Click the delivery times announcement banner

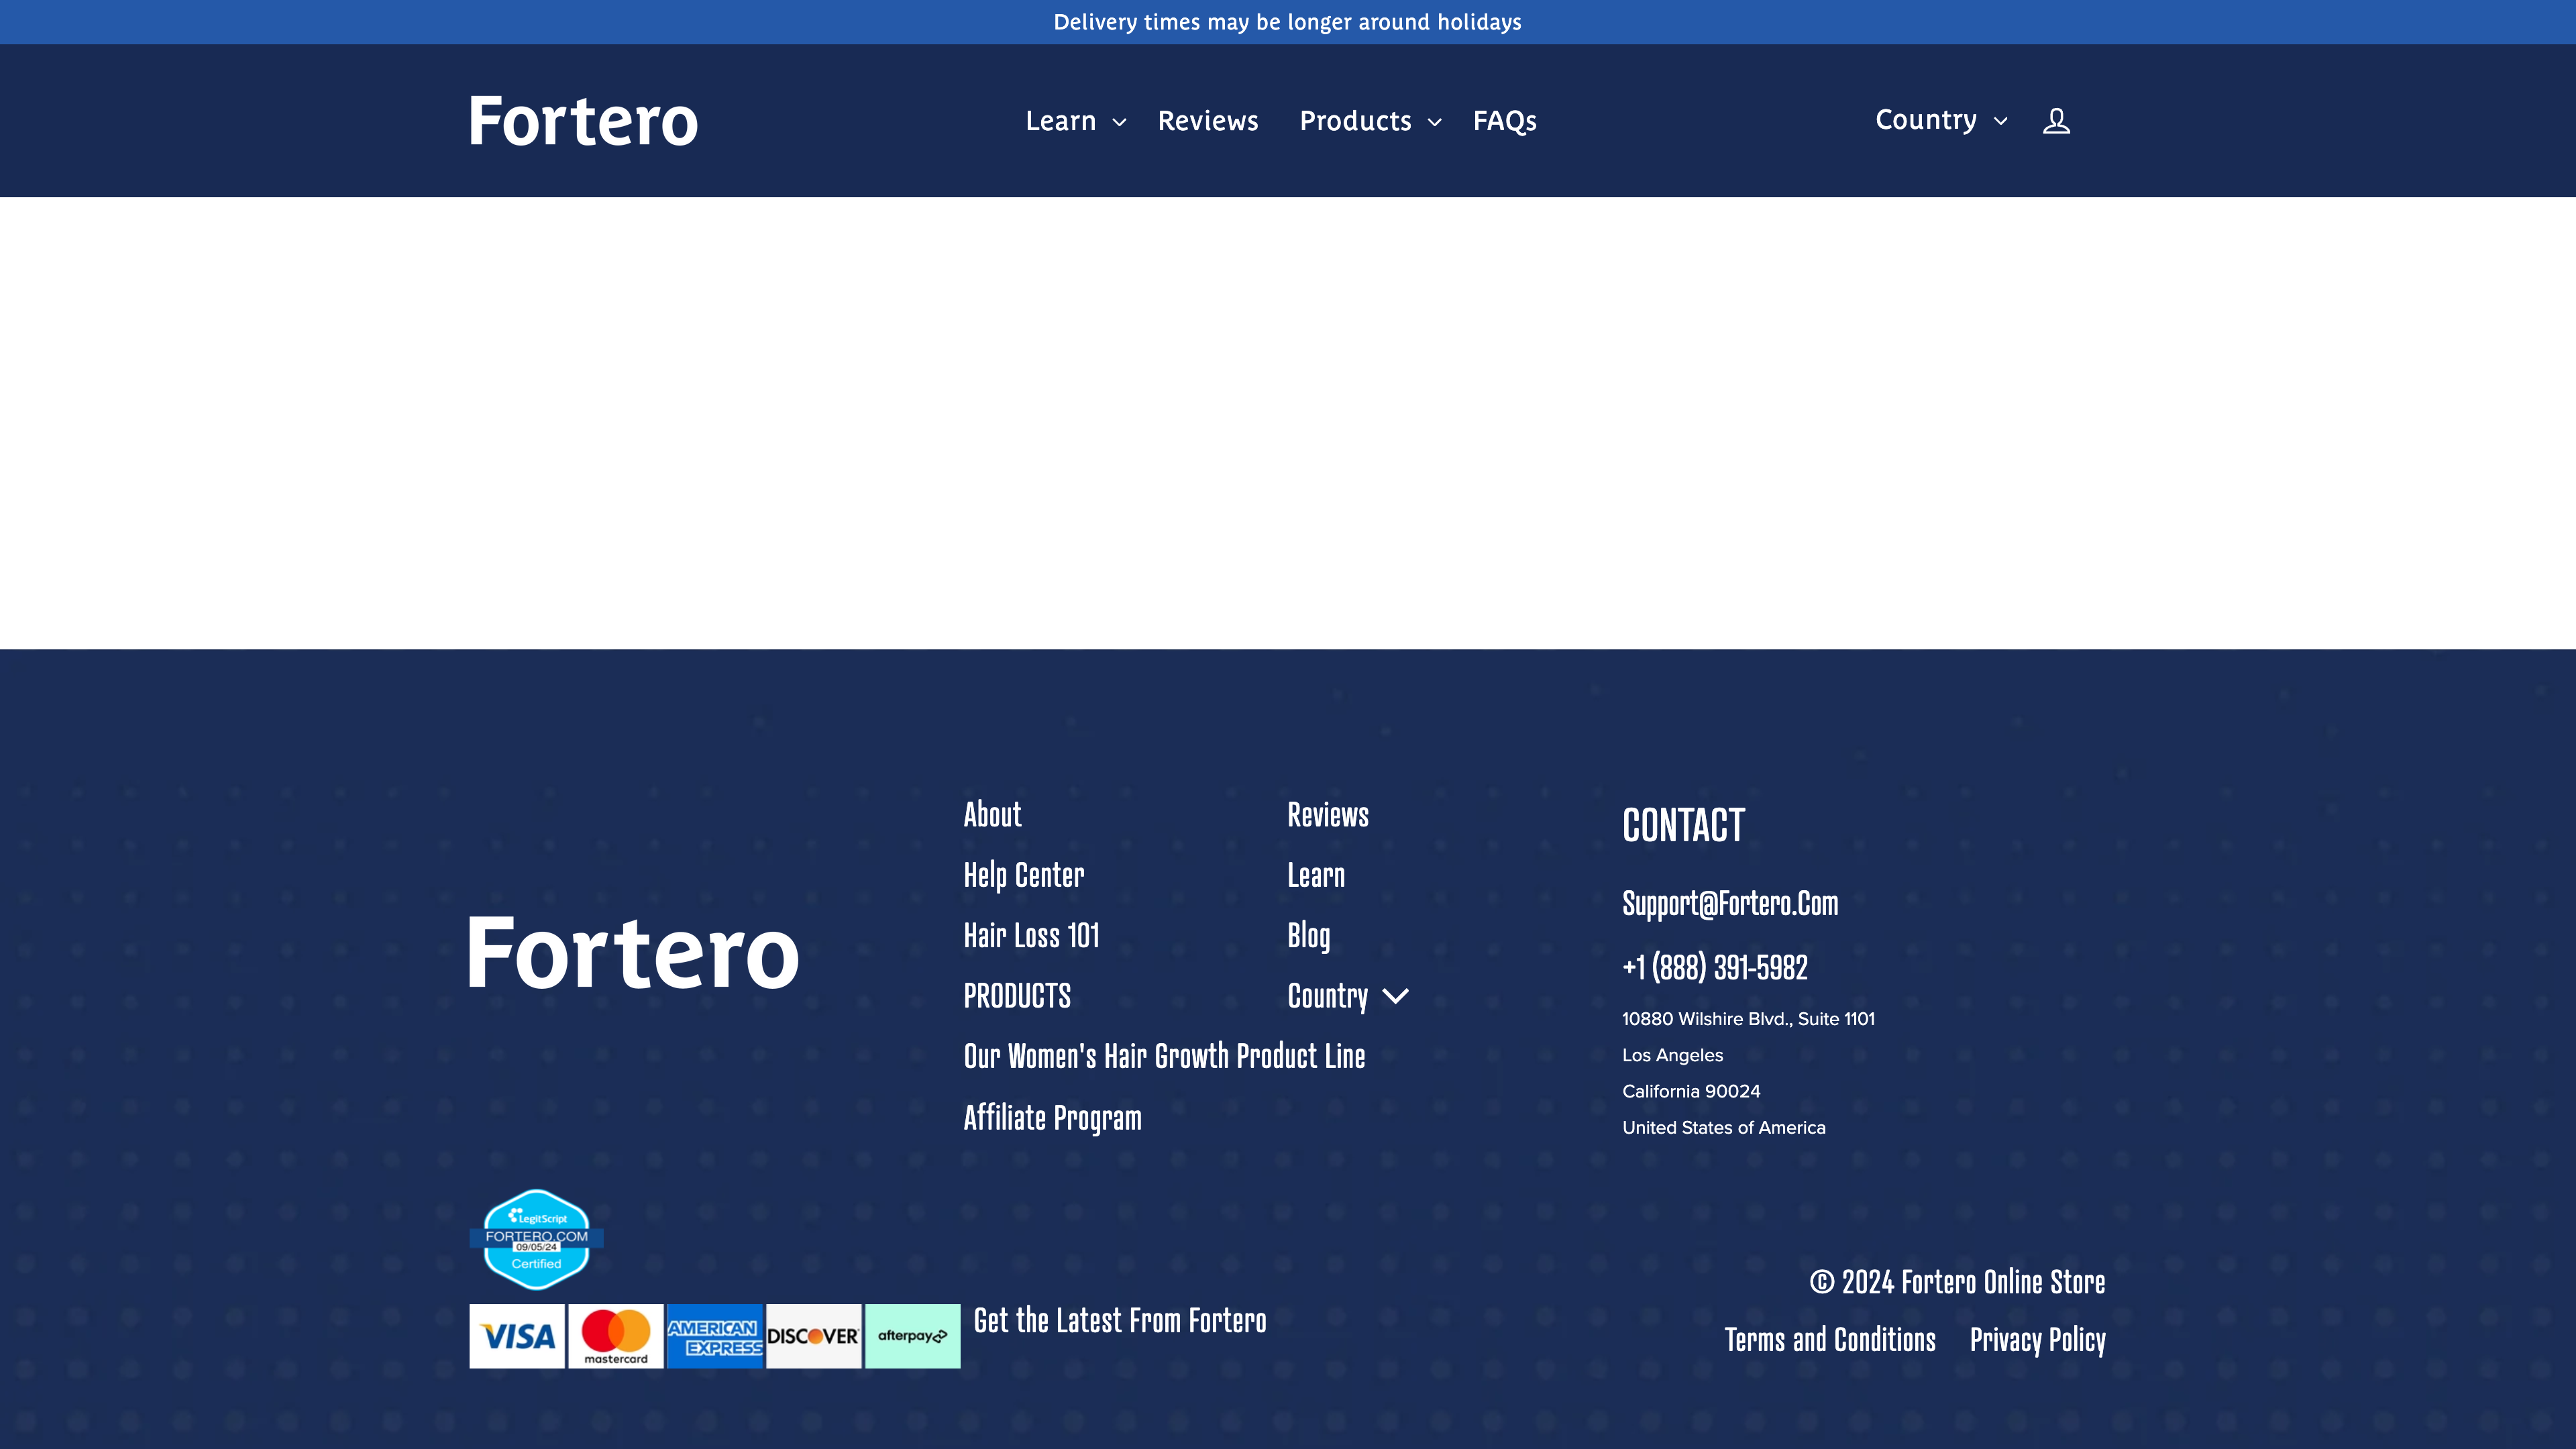[1288, 22]
